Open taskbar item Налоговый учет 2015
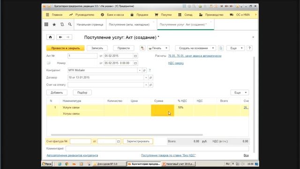 coord(179,164)
